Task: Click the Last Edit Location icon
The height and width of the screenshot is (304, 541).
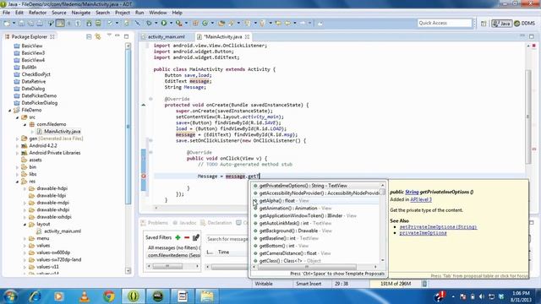Action: [x=278, y=23]
